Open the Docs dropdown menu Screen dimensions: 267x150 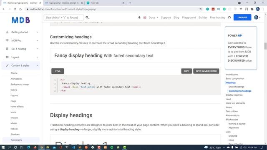[153, 17]
